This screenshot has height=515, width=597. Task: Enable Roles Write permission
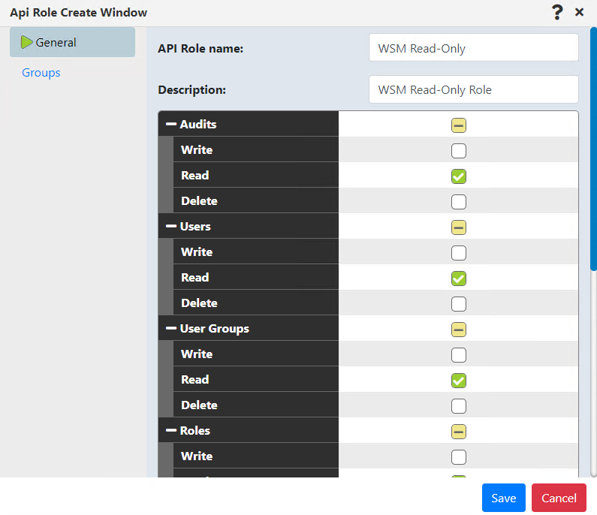pyautogui.click(x=458, y=456)
